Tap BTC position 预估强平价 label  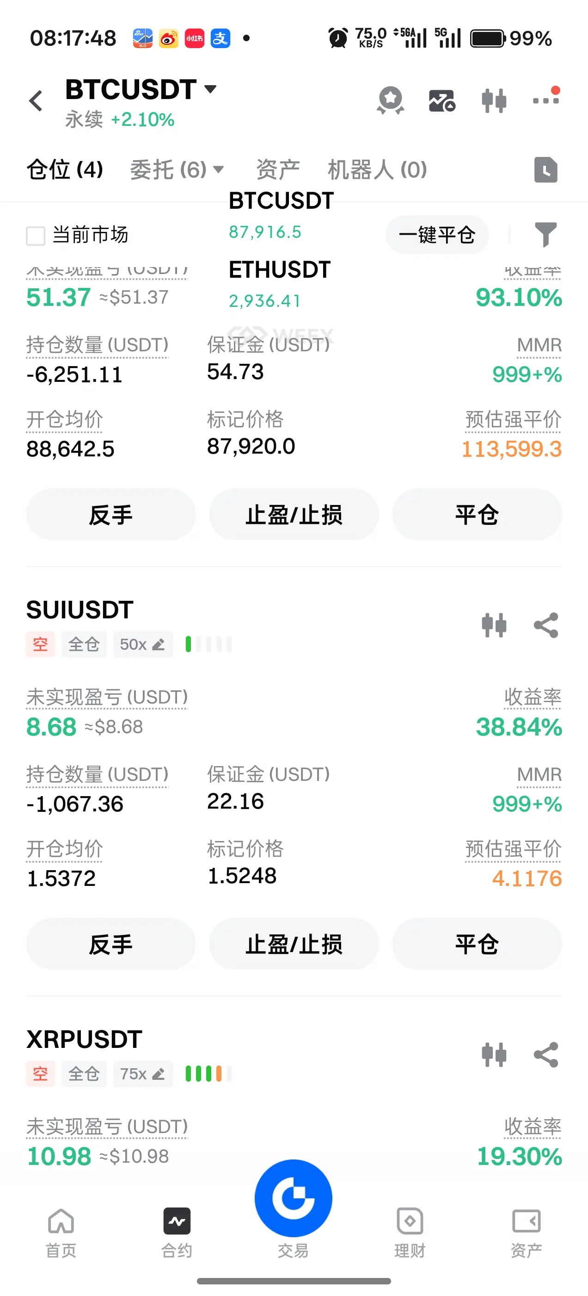point(513,420)
